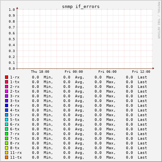Select the green 7-rx legend swatch
The image size is (162, 162).
click(6, 134)
